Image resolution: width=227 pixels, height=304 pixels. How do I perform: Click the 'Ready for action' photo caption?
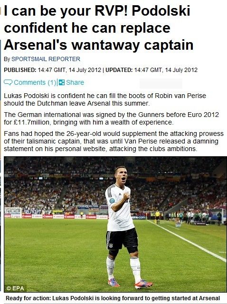[x=113, y=298]
